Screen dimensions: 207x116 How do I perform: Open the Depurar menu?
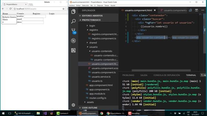click(100, 5)
